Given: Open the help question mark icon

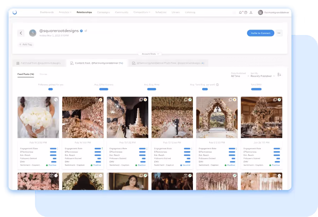Looking at the screenshot, I should [x=246, y=12].
